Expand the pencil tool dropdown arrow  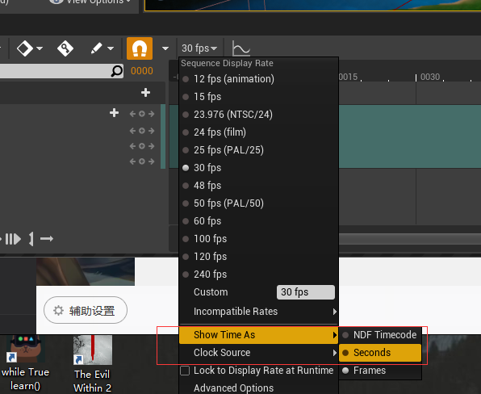click(x=111, y=48)
